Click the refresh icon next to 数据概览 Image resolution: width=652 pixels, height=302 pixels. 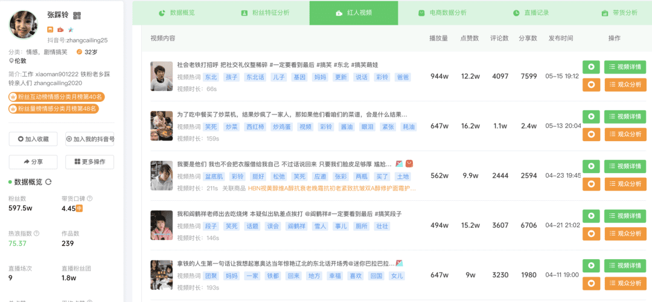click(48, 181)
